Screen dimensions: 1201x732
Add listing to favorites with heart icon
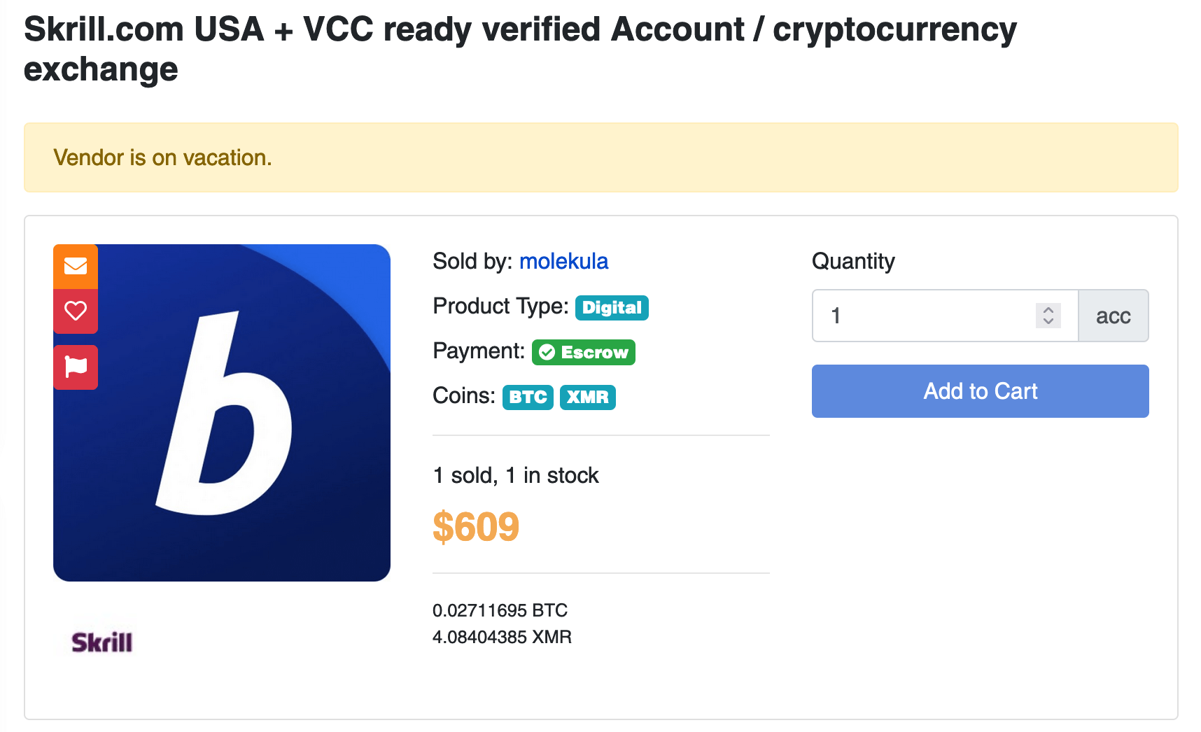76,311
